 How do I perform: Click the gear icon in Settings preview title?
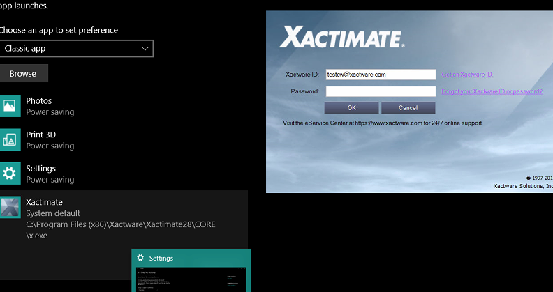click(x=140, y=258)
